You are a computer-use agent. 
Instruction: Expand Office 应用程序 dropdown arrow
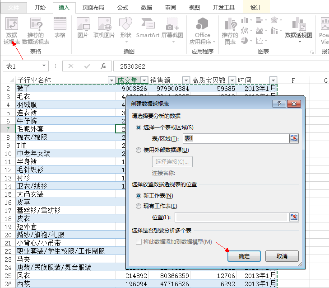[x=214, y=42]
